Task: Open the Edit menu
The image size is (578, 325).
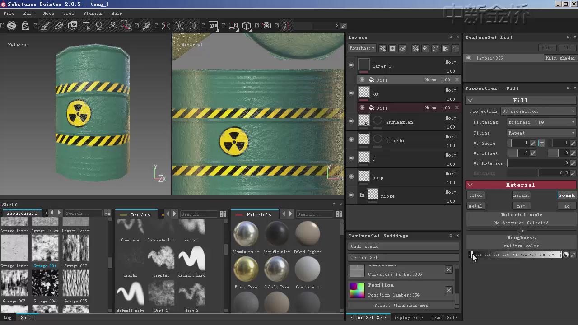Action: point(28,14)
